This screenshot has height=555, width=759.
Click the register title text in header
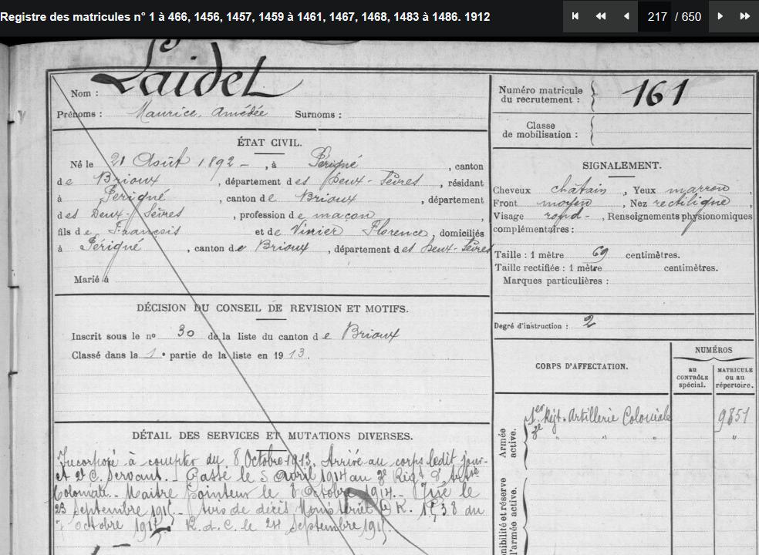(x=245, y=16)
